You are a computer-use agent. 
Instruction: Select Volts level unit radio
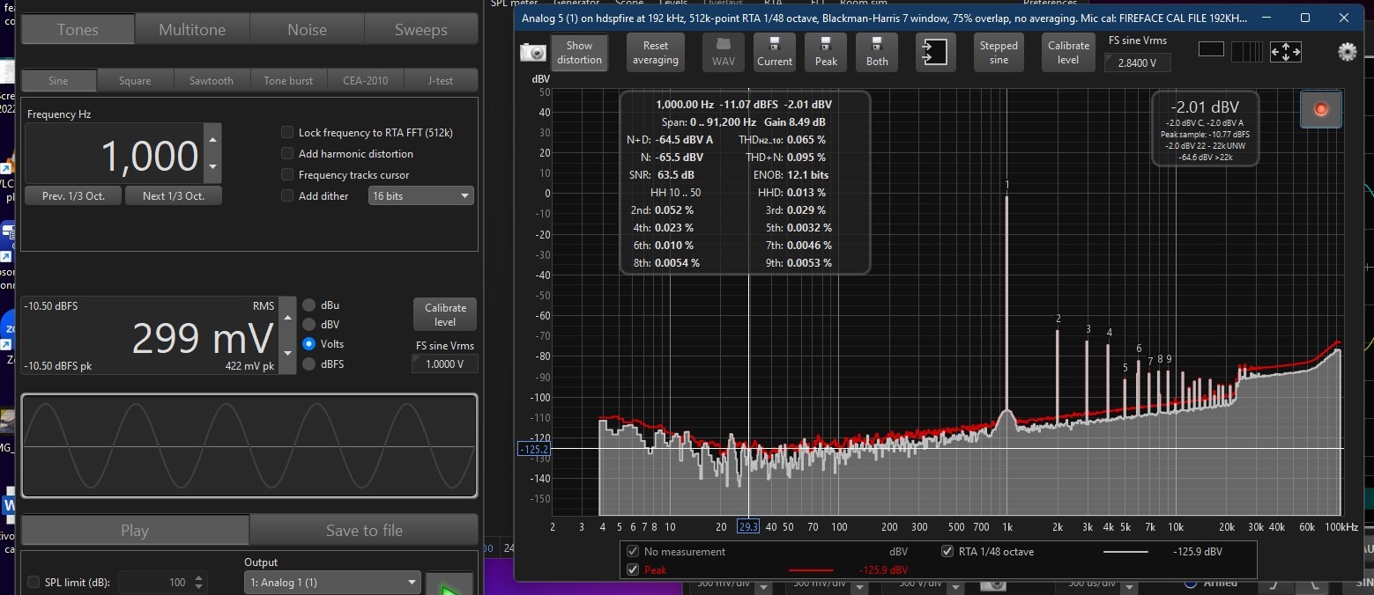[x=308, y=344]
